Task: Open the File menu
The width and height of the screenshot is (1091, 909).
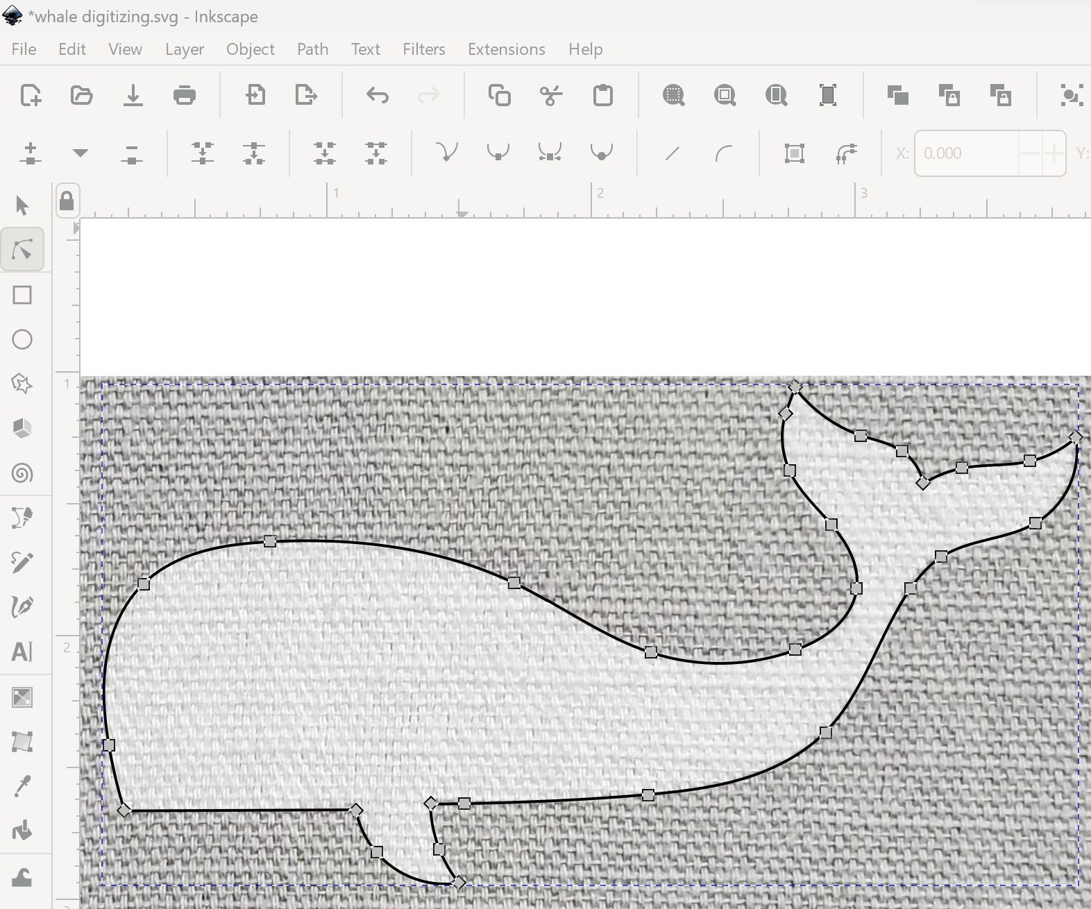Action: point(24,49)
